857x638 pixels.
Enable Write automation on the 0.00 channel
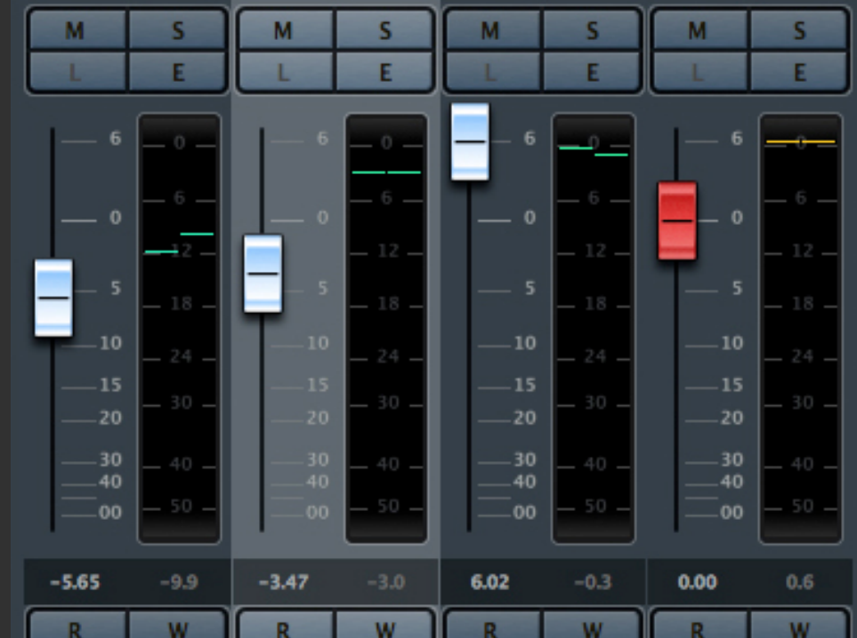pos(799,626)
